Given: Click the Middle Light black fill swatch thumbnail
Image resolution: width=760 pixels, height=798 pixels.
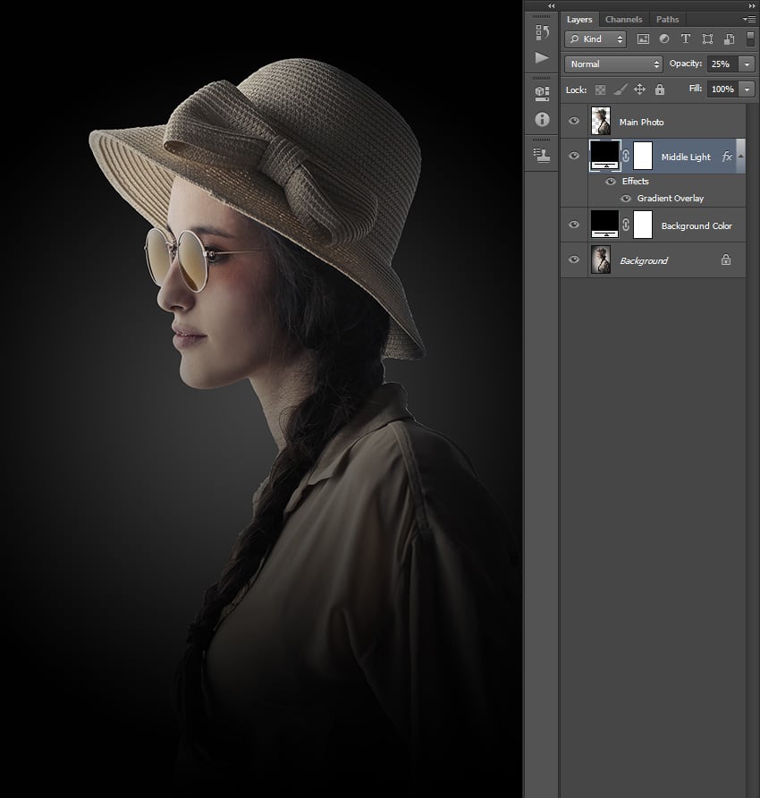Looking at the screenshot, I should point(605,156).
